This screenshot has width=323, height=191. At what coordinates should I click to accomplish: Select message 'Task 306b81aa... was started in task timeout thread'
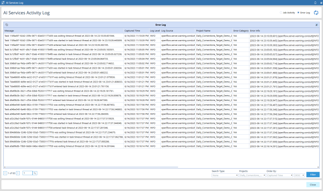coord(63,68)
